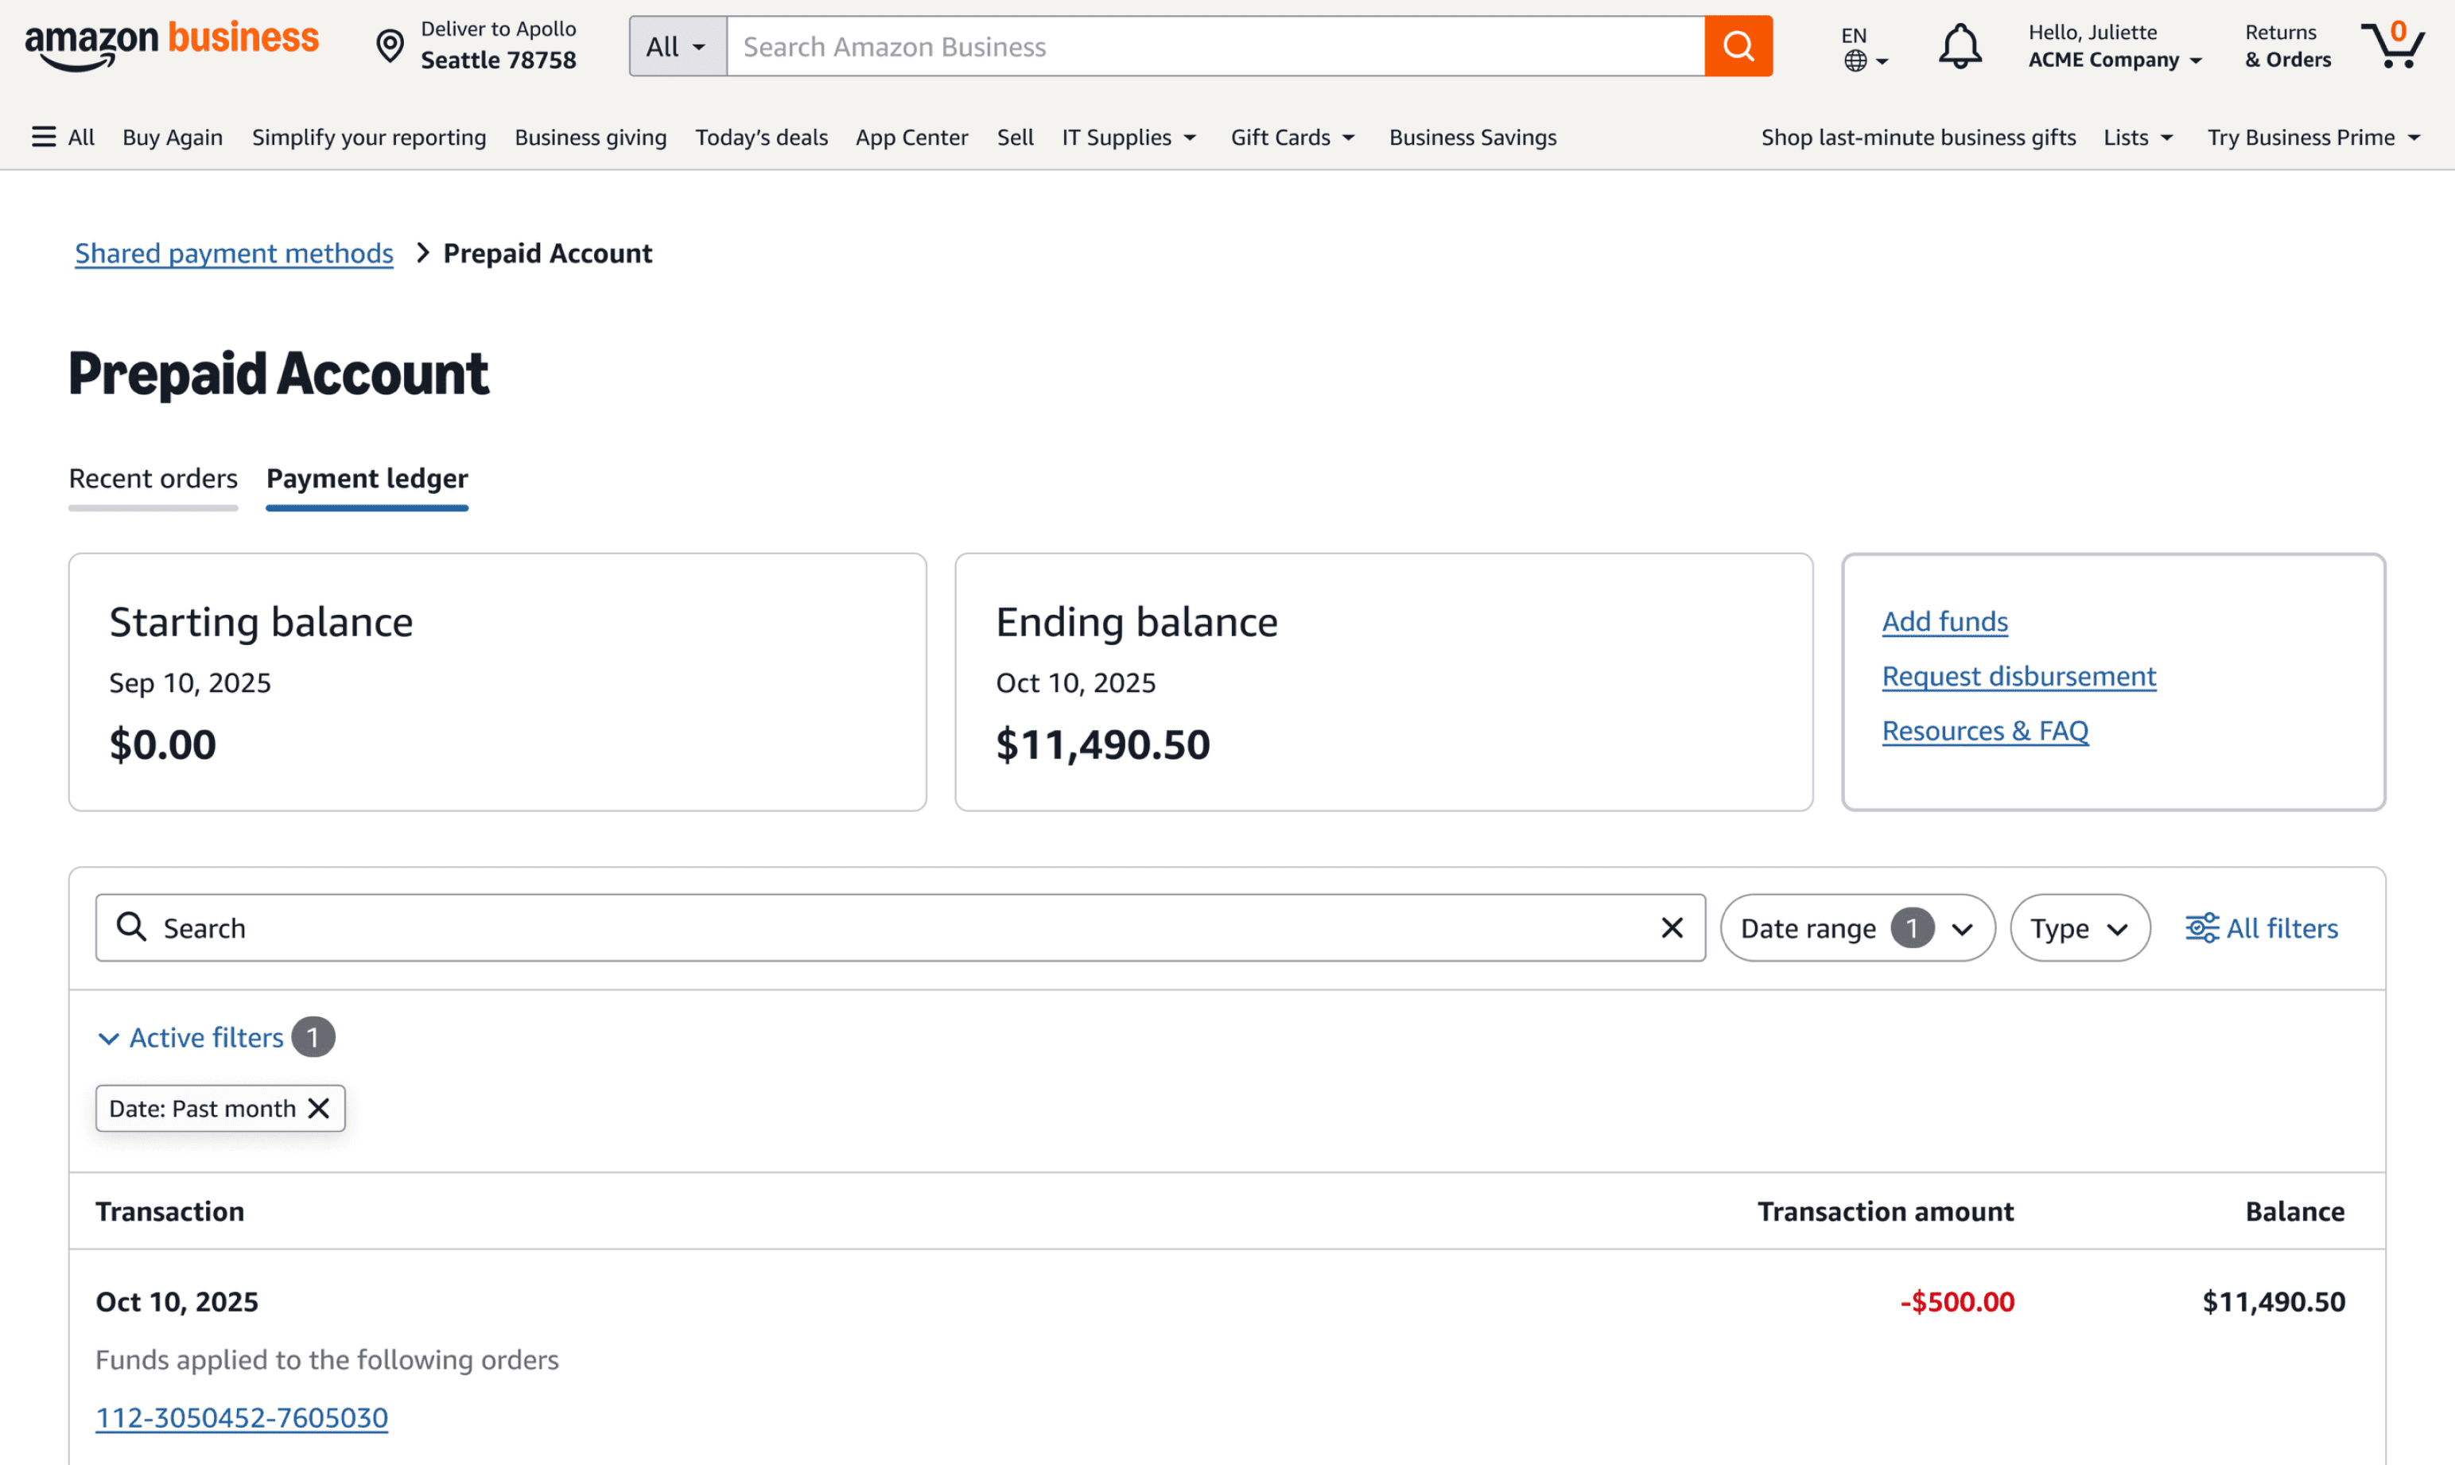Open order 112-3050452-7605030
Screen dimensions: 2455x1465
click(x=242, y=1417)
